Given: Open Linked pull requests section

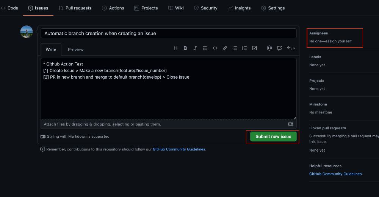Looking at the screenshot, I should tap(327, 128).
